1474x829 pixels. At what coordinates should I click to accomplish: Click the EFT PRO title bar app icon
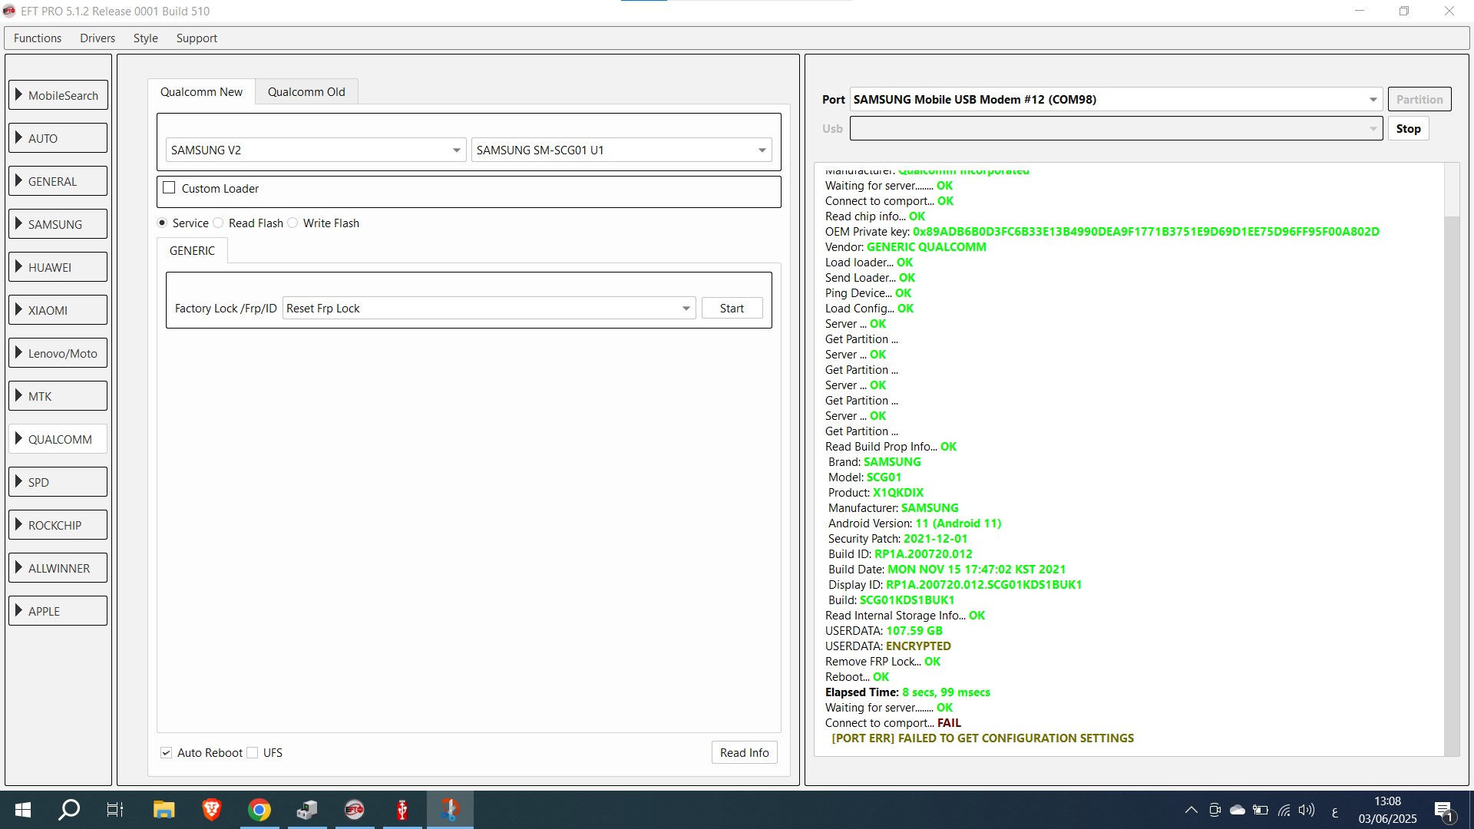pos(9,11)
